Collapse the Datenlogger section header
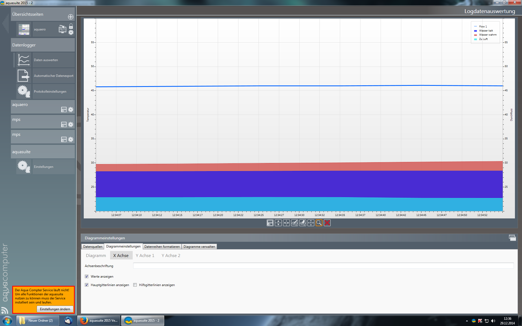 [x=43, y=45]
